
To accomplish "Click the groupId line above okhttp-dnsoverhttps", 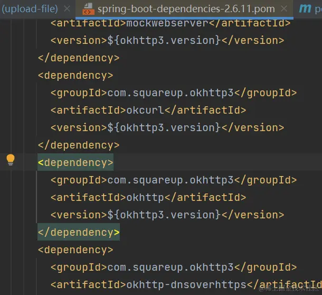I will point(174,268).
